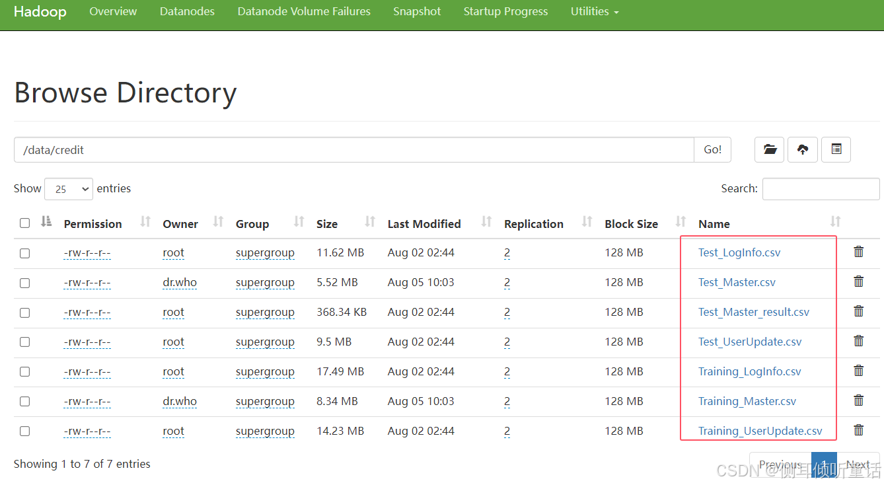Delete Training_LogInfo.csv with trash icon
Viewport: 884px width, 485px height.
pyautogui.click(x=859, y=371)
